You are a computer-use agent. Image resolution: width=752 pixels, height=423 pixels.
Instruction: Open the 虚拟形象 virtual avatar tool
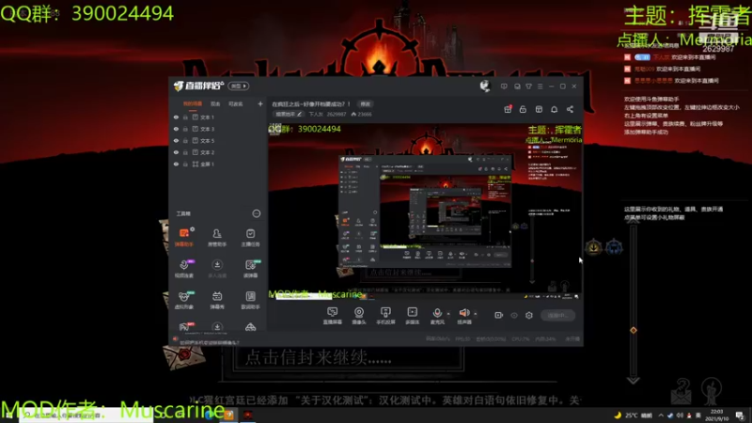[184, 300]
